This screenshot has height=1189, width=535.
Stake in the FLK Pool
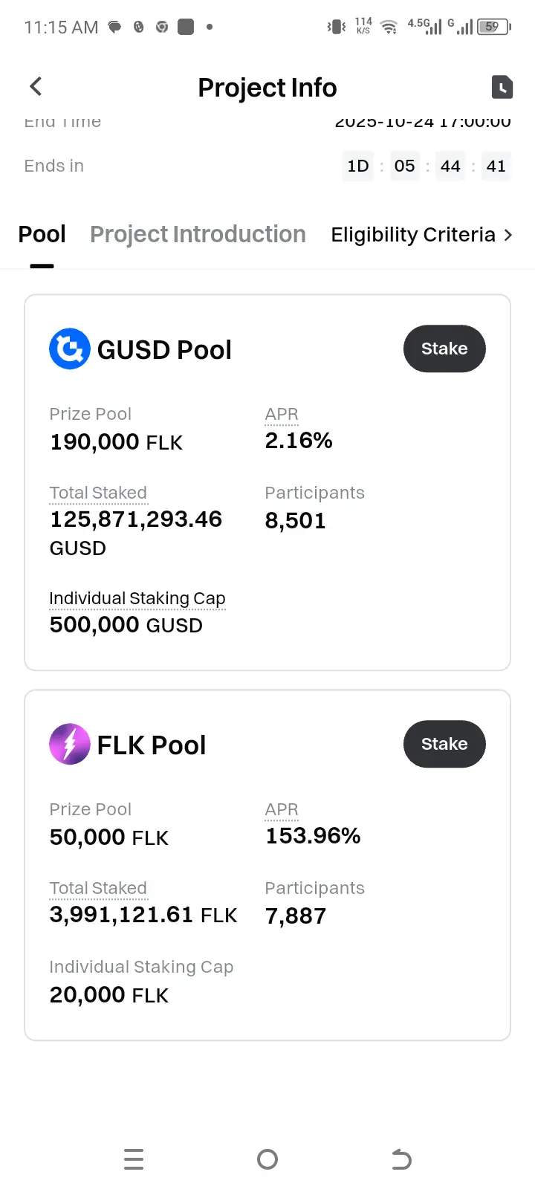444,744
